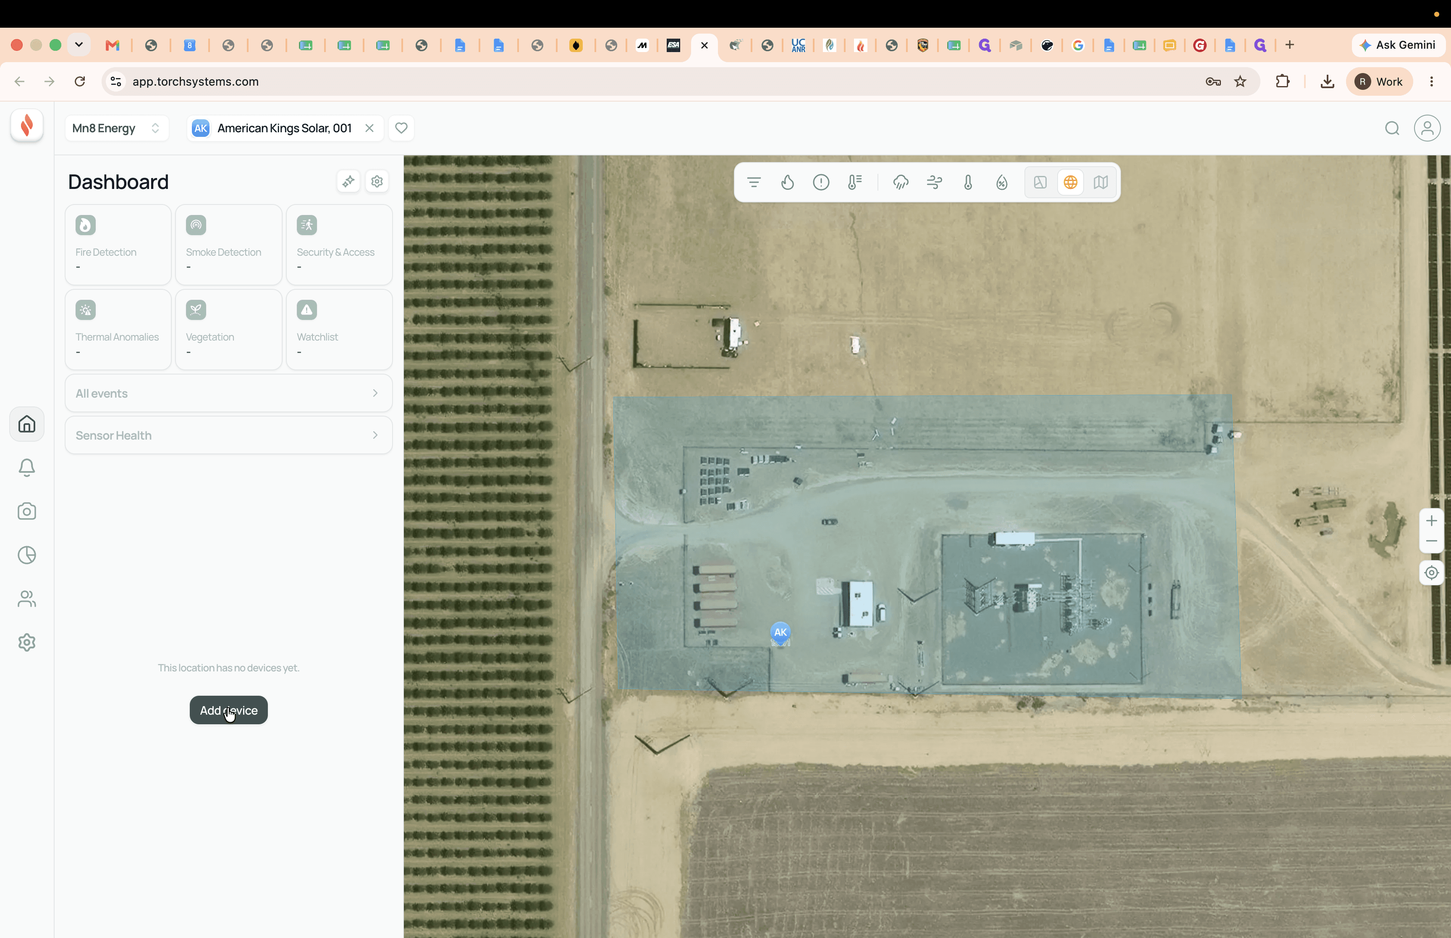The width and height of the screenshot is (1451, 938).
Task: Open the Mn8 Energy organization dropdown
Action: click(117, 128)
